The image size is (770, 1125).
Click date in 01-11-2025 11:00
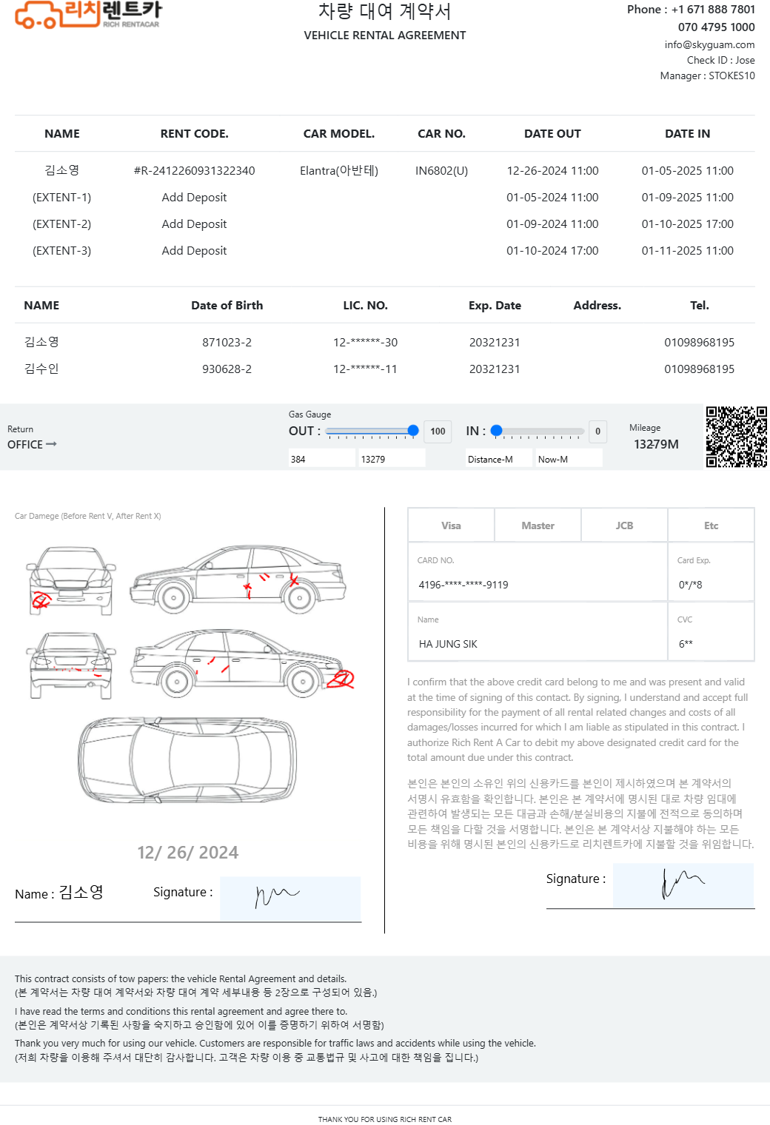(687, 251)
